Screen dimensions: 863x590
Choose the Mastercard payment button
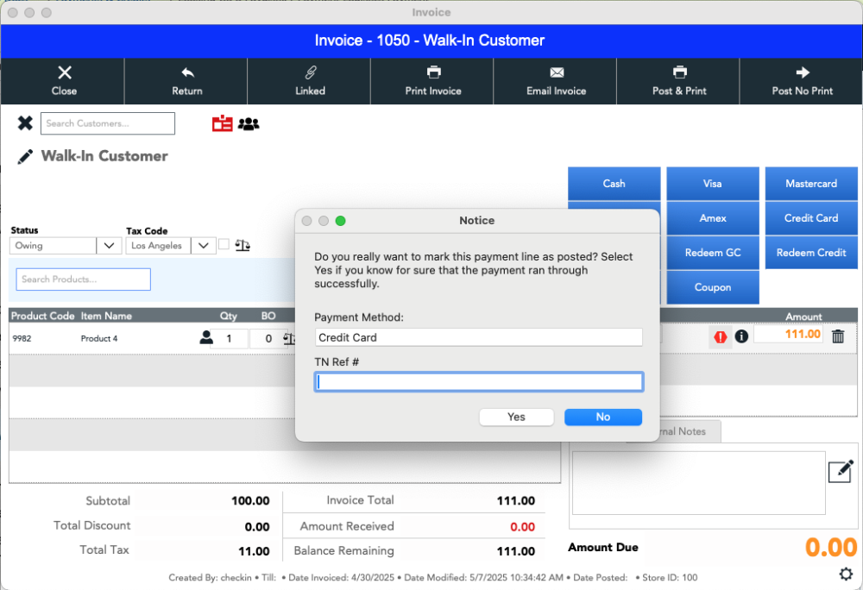click(x=810, y=184)
